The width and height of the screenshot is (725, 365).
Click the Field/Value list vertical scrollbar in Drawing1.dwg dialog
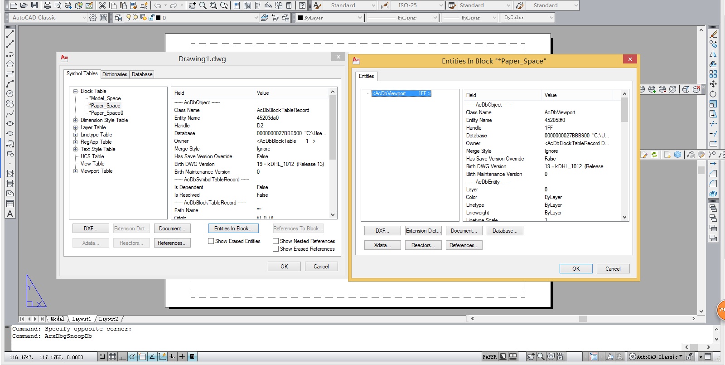[333, 153]
